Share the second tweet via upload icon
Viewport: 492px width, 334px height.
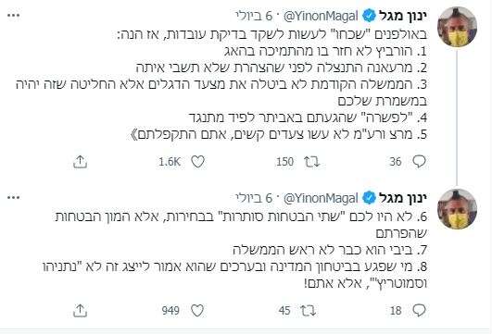(80, 311)
